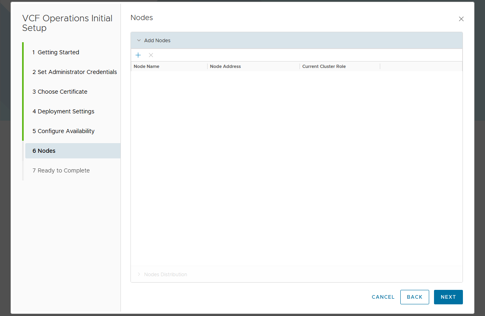Close the Initial Setup dialog with the X

(461, 19)
